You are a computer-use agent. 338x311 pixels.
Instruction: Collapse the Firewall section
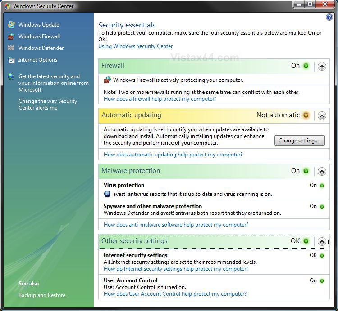pyautogui.click(x=321, y=66)
